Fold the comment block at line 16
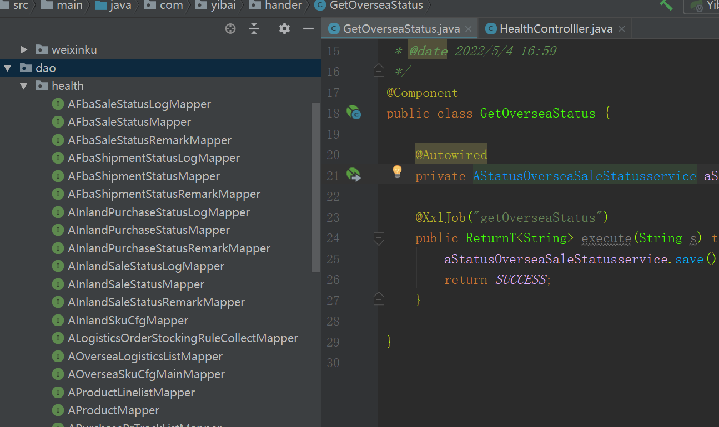 click(379, 72)
